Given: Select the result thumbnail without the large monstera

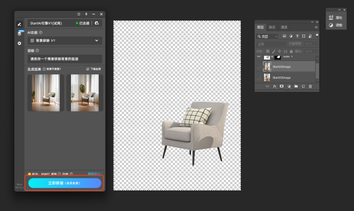Looking at the screenshot, I should point(46,93).
